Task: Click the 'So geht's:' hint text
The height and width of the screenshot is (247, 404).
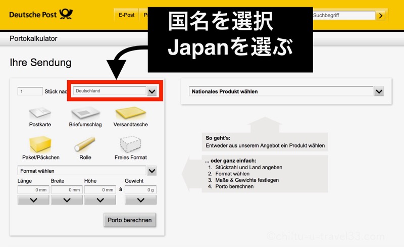Action: tap(218, 138)
